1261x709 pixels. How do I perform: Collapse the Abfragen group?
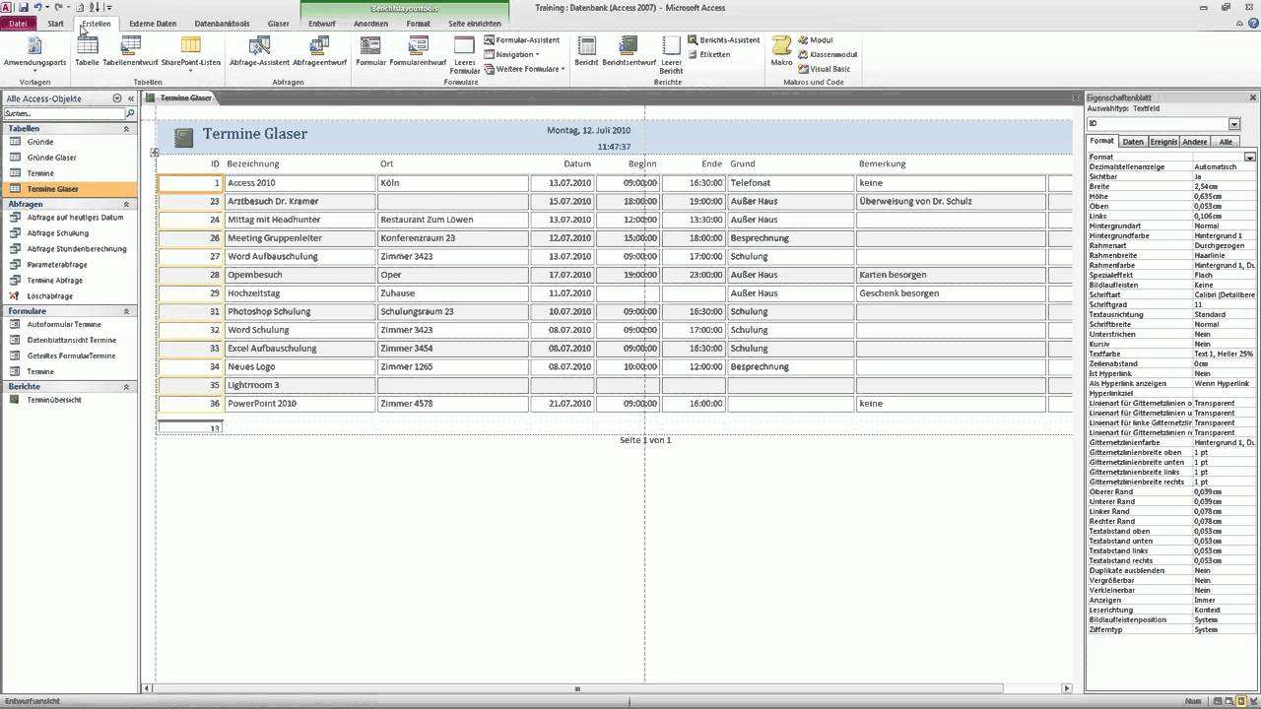(x=126, y=204)
